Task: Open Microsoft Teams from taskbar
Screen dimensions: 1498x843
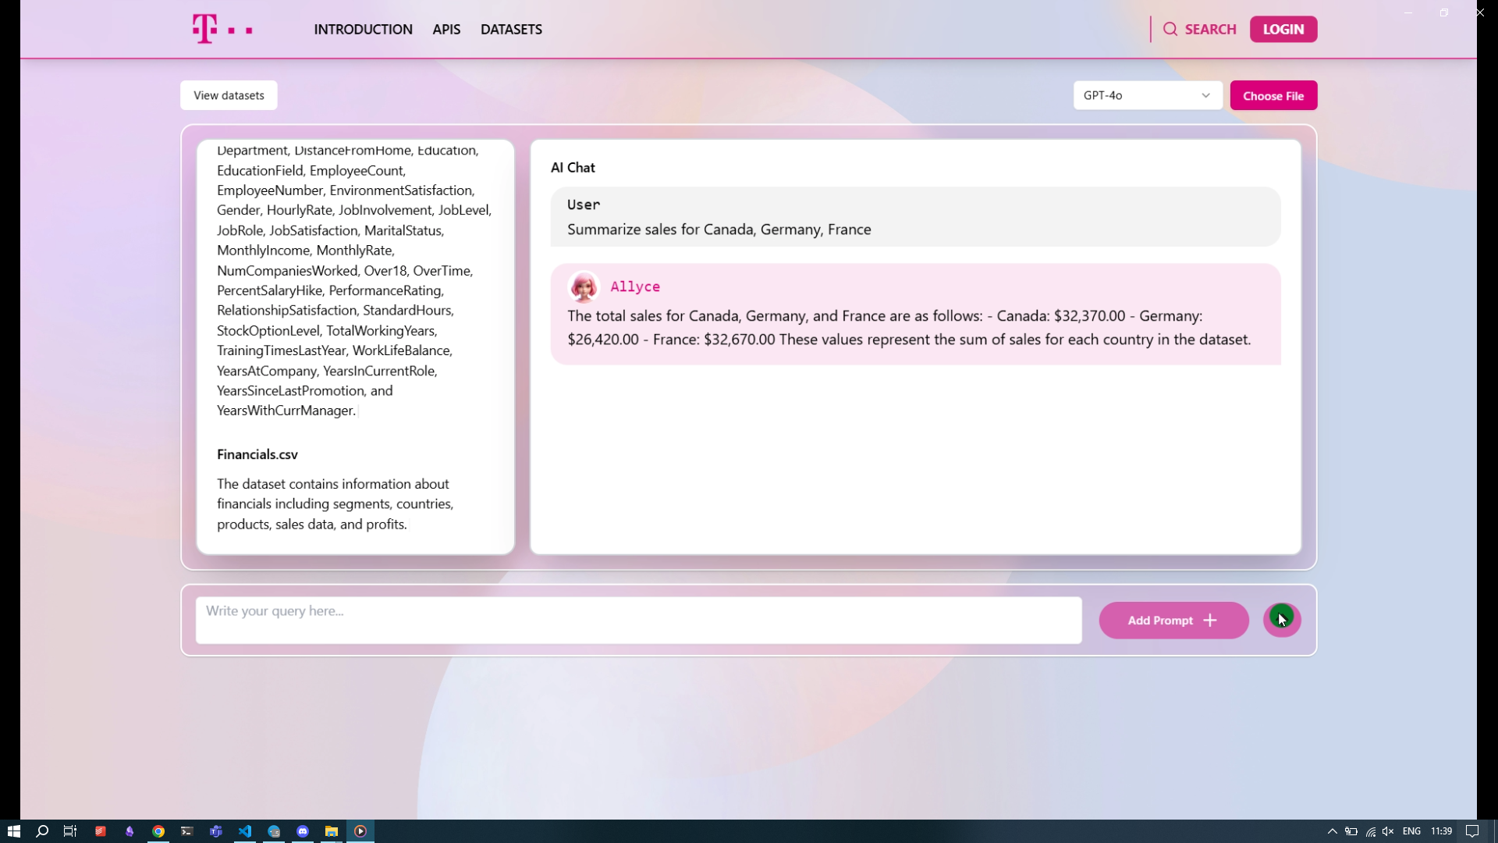Action: [x=216, y=831]
